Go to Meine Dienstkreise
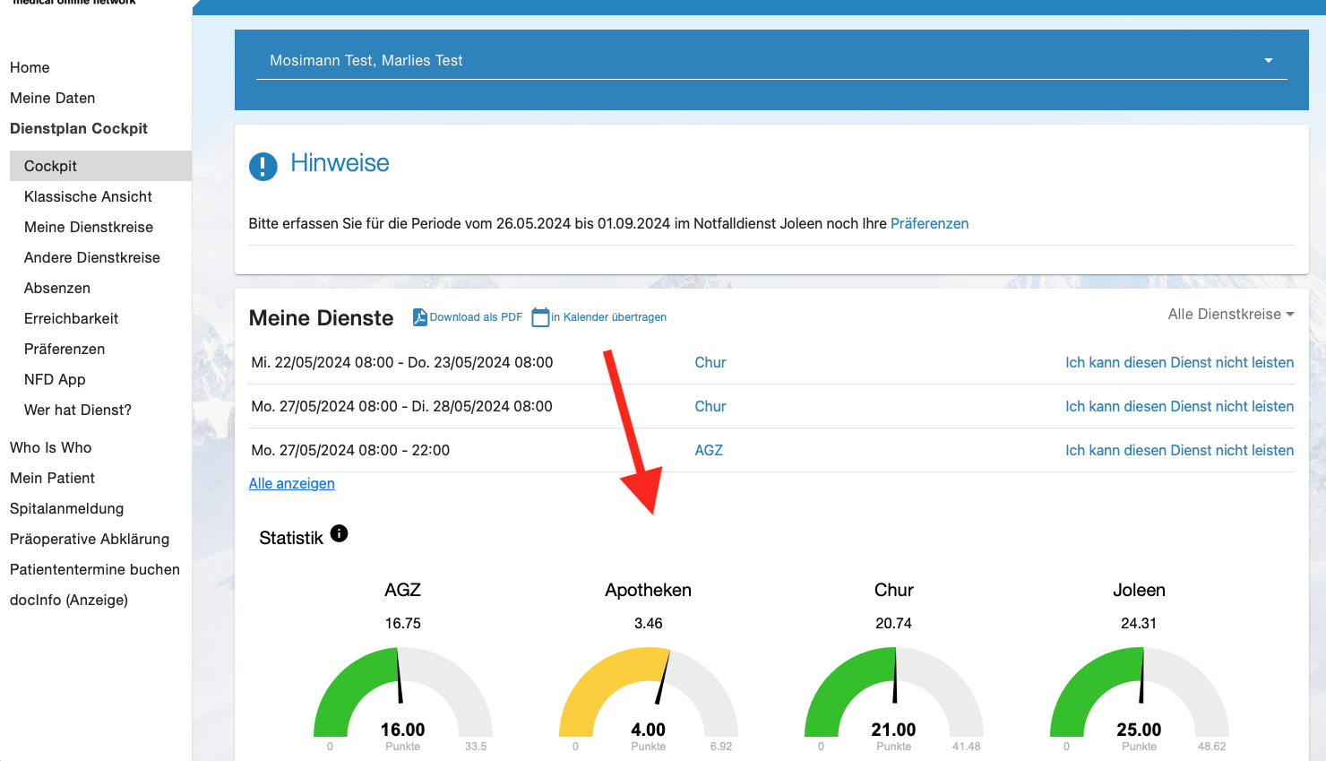The width and height of the screenshot is (1326, 761). [89, 227]
